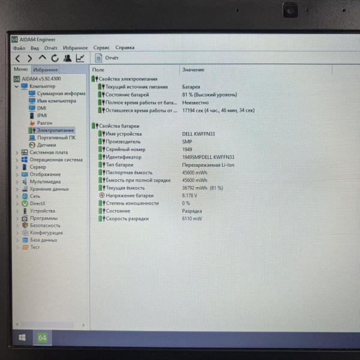Open the user manage icon in toolbar

pyautogui.click(x=67, y=58)
